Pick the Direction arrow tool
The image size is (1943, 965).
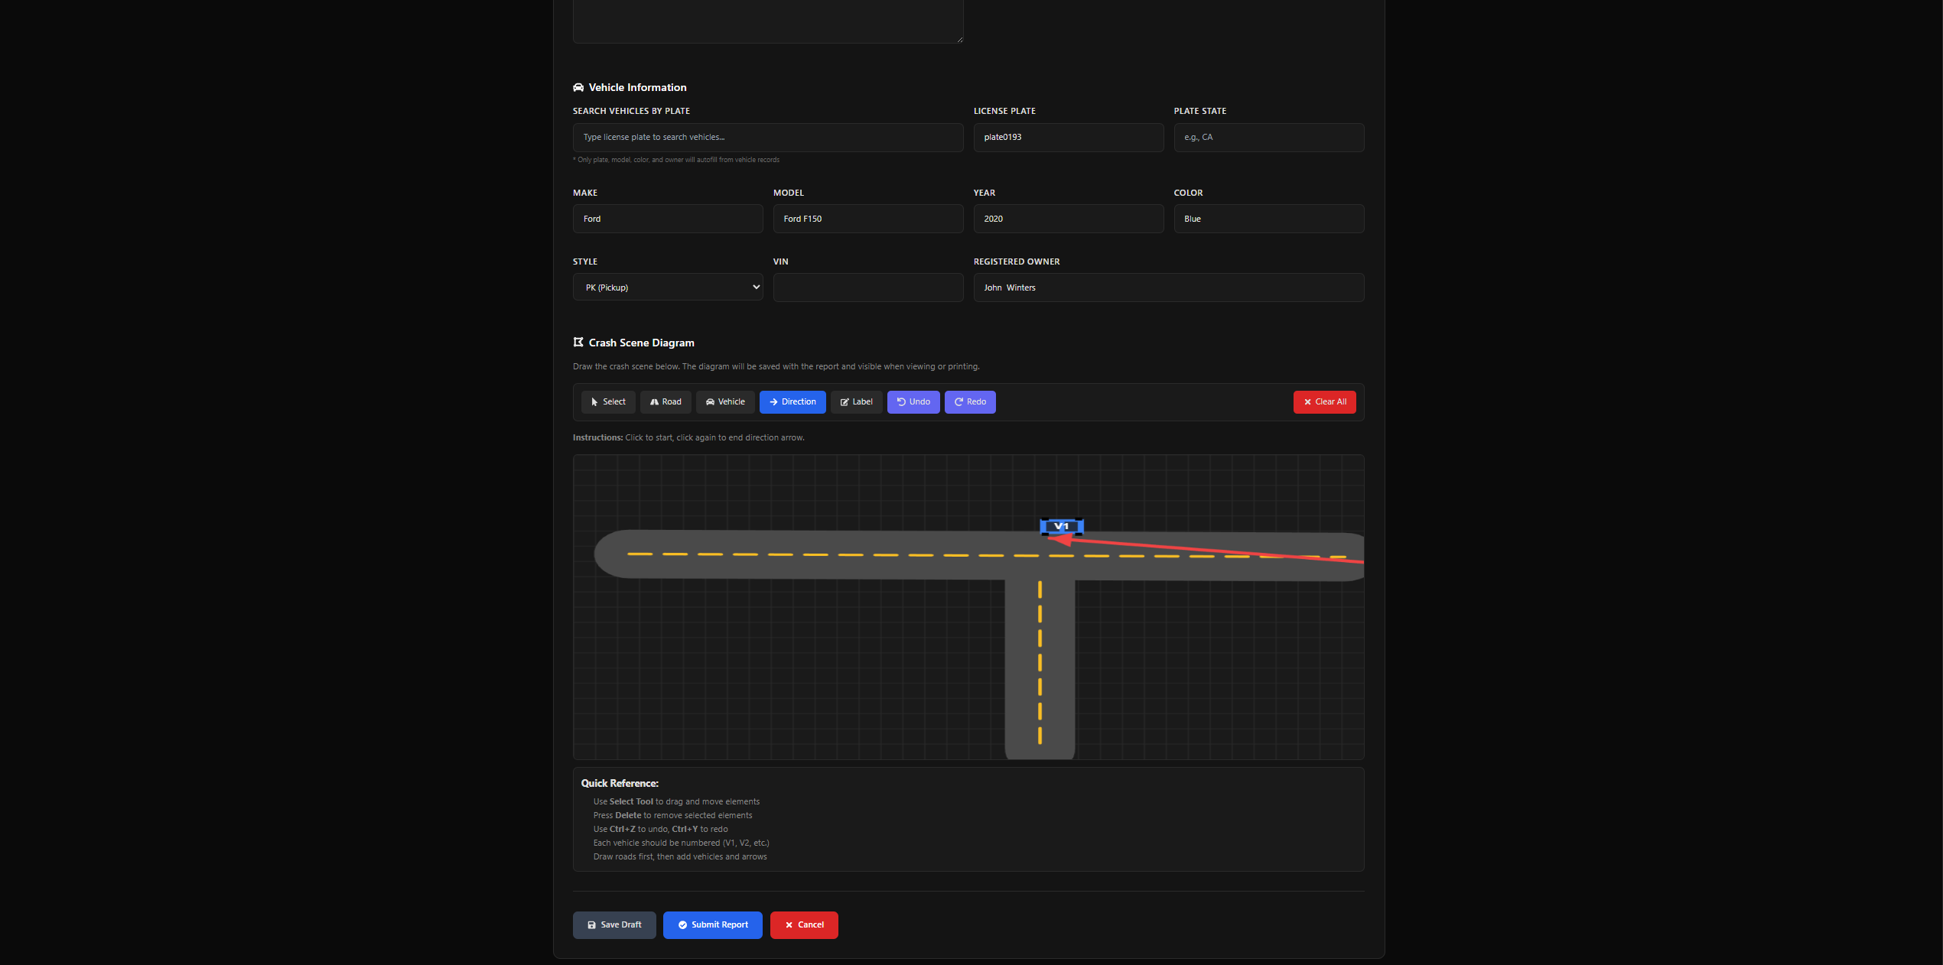[792, 402]
